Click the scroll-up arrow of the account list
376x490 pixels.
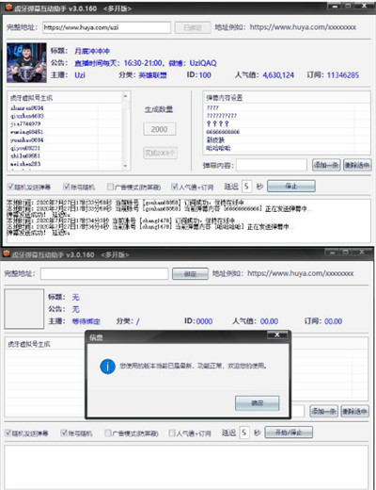[125, 96]
